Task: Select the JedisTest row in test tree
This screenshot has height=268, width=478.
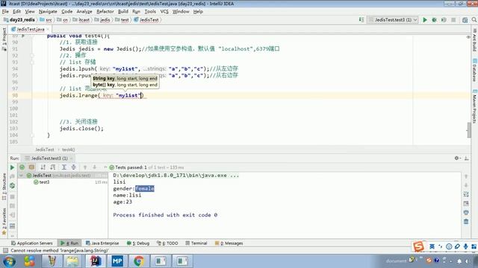Action: (63, 176)
